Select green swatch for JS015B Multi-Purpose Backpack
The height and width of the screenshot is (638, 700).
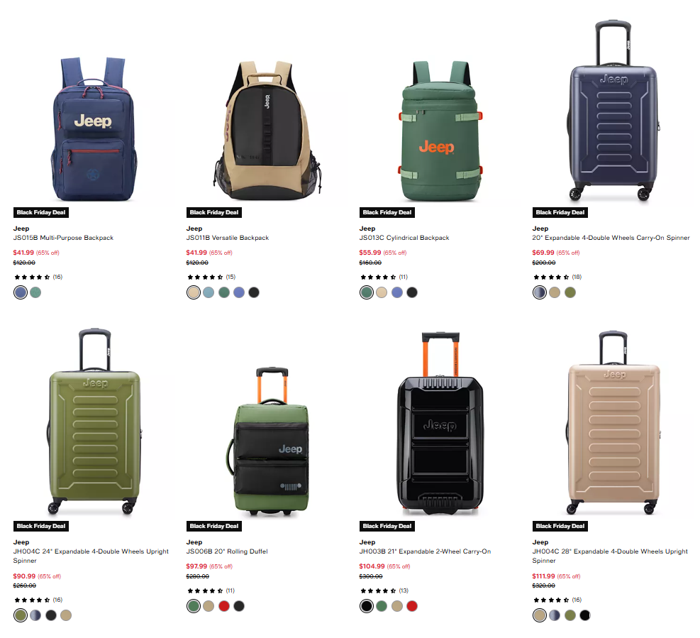35,292
